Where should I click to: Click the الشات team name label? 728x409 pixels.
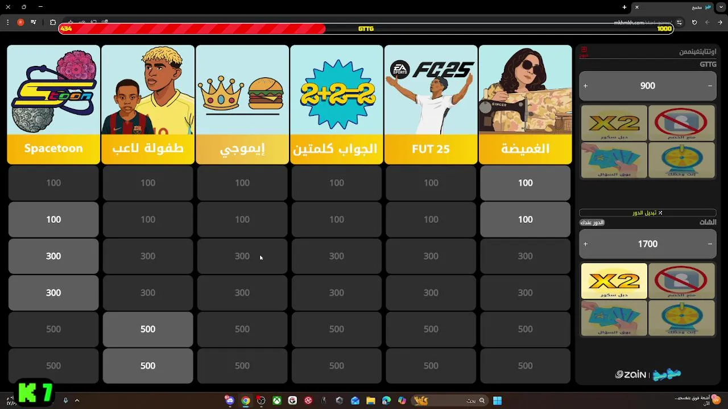[x=708, y=222]
